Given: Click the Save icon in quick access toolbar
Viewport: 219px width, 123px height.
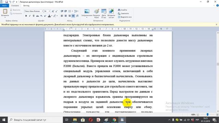Looking at the screenshot, I should [x=7, y=2].
